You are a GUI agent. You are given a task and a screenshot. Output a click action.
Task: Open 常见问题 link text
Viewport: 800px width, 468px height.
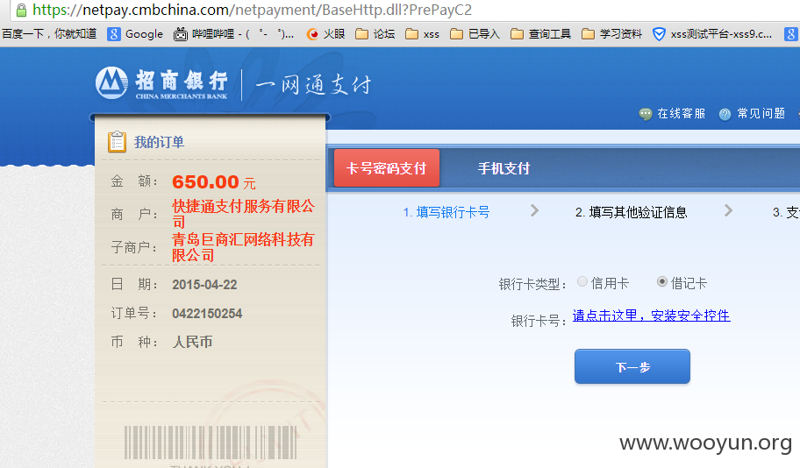(761, 114)
